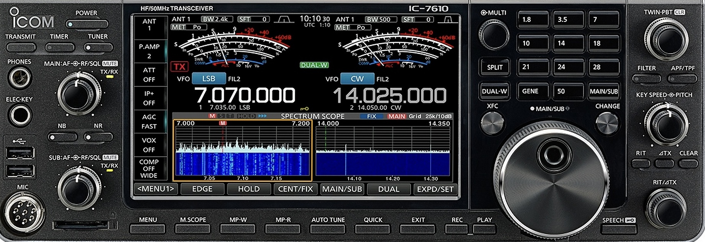Select the EXPD/SET scope option
705x242 pixels.
click(x=435, y=189)
